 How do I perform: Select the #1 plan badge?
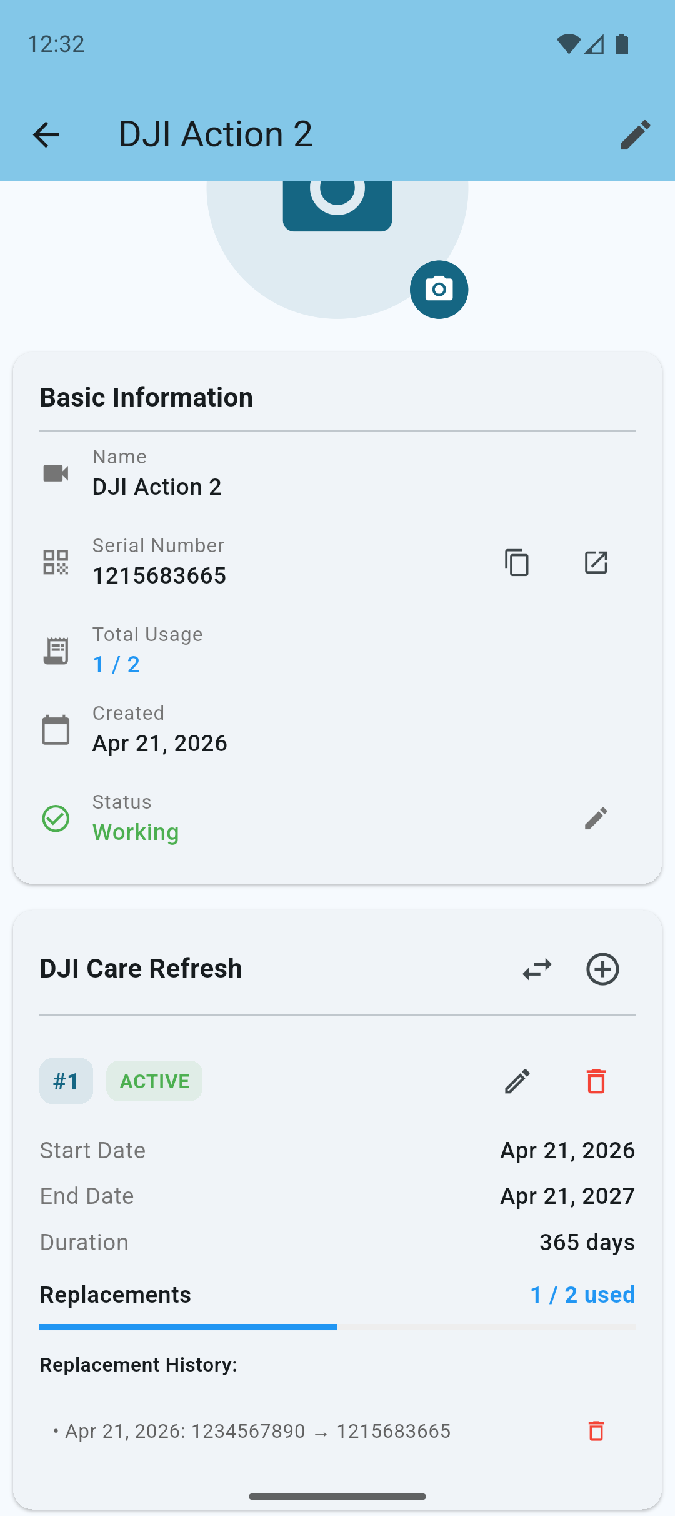coord(66,1081)
